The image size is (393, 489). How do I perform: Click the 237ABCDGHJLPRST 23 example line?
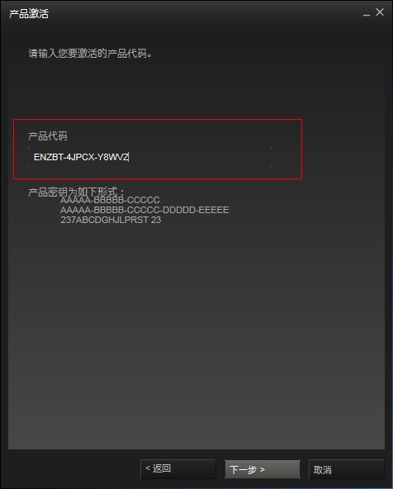coord(111,220)
